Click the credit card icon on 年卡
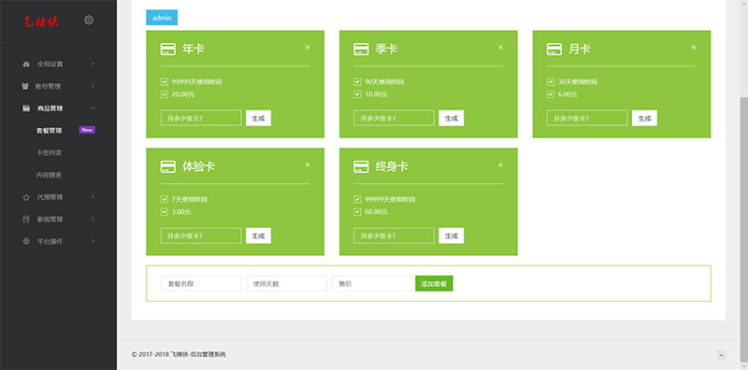 coord(168,50)
